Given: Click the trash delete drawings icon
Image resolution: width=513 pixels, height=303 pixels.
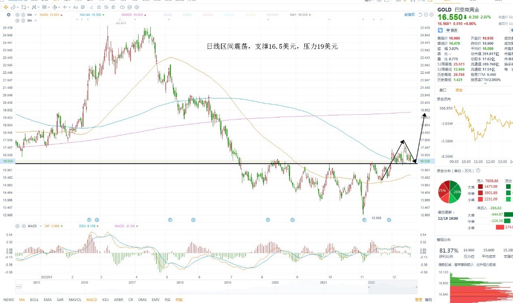Looking at the screenshot, I should coord(113,7).
